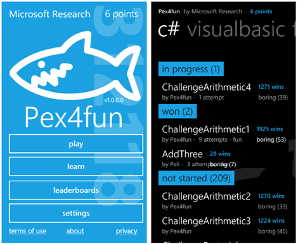The image size is (298, 244).
Task: Open the settings button
Action: 76,213
